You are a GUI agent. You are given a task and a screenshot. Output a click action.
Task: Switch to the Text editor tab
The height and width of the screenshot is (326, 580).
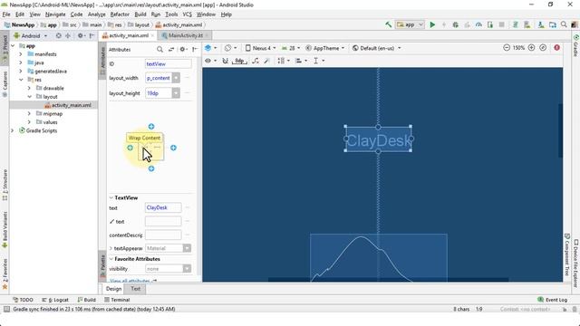pos(135,289)
